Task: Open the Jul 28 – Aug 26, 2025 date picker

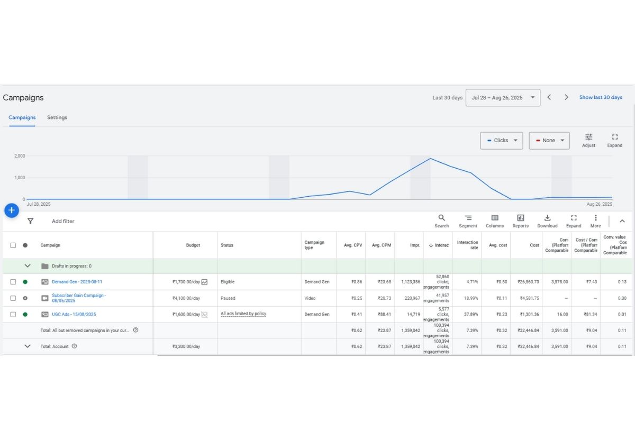Action: click(502, 98)
